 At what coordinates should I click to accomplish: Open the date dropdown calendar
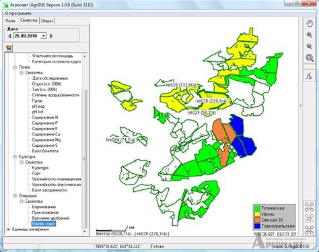pyautogui.click(x=44, y=36)
